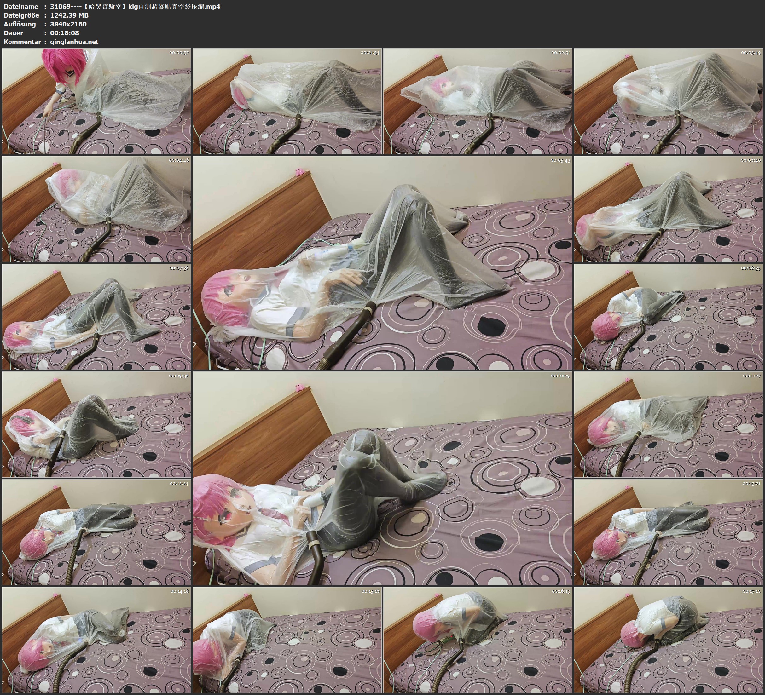Select the 3840x2160 resolution value

pyautogui.click(x=68, y=24)
